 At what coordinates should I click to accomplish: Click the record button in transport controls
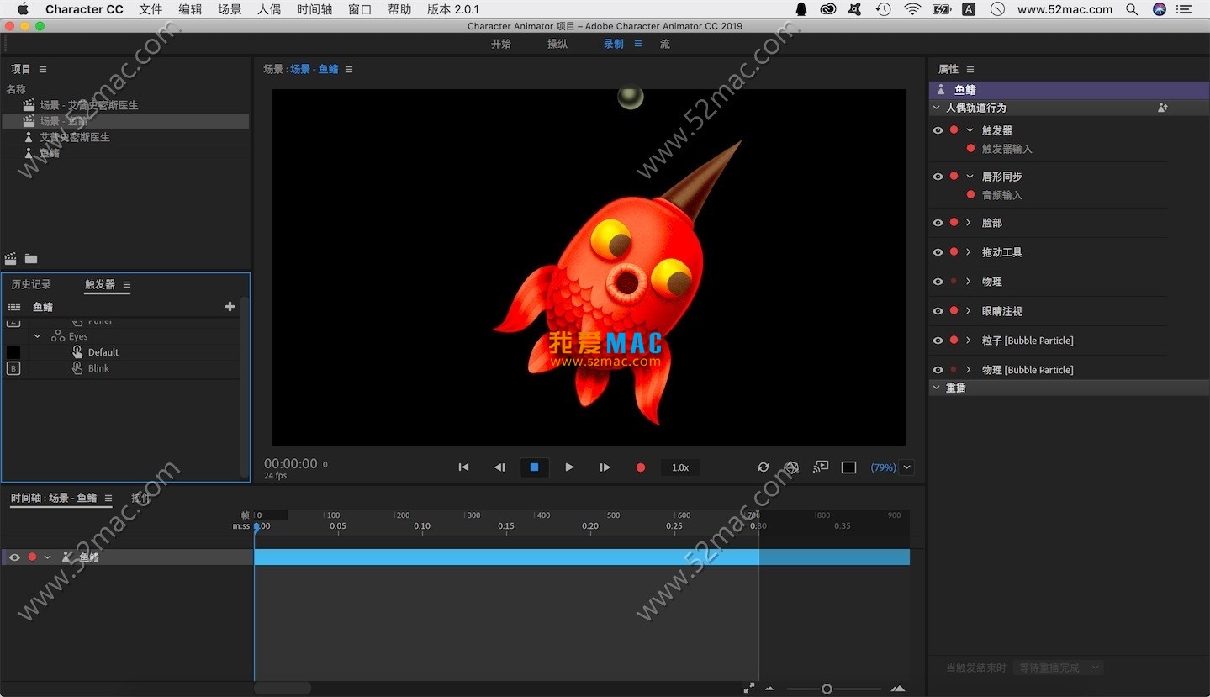point(641,467)
